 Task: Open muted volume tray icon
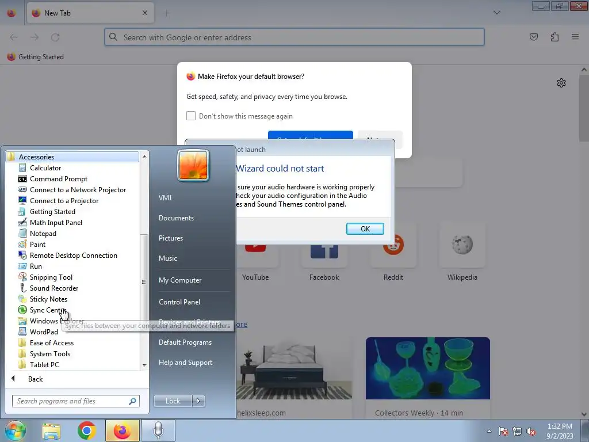531,432
